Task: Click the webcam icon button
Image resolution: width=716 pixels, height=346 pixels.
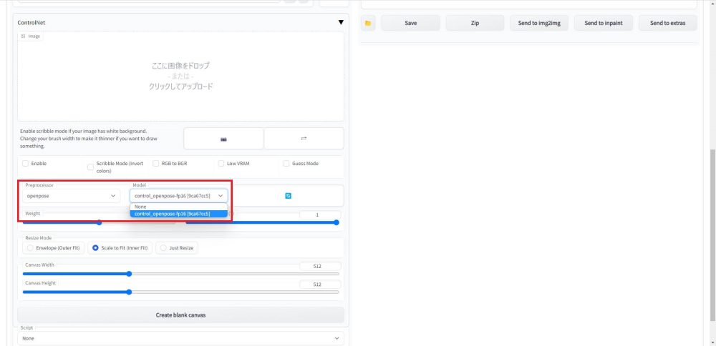Action: point(223,139)
